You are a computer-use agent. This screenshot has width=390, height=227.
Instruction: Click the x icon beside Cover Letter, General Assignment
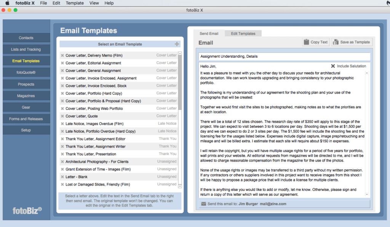(x=62, y=71)
